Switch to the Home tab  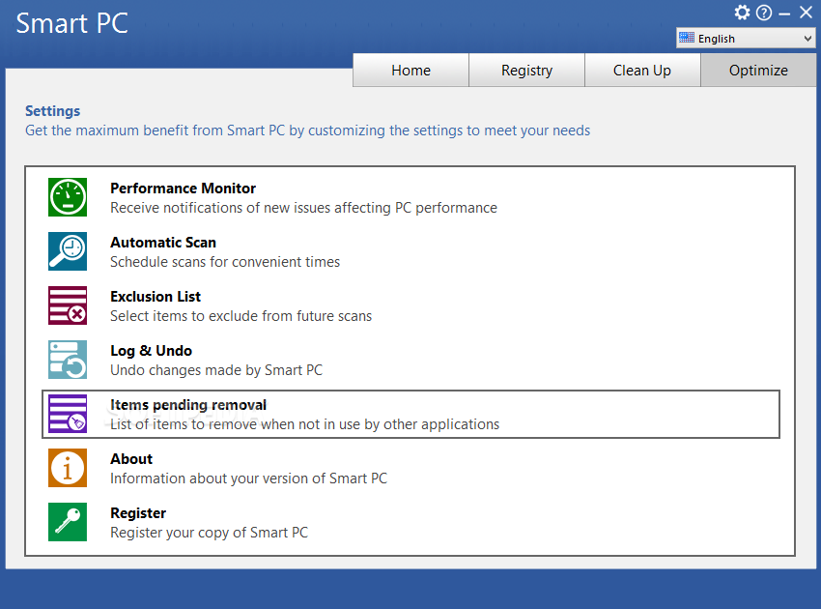click(x=411, y=71)
